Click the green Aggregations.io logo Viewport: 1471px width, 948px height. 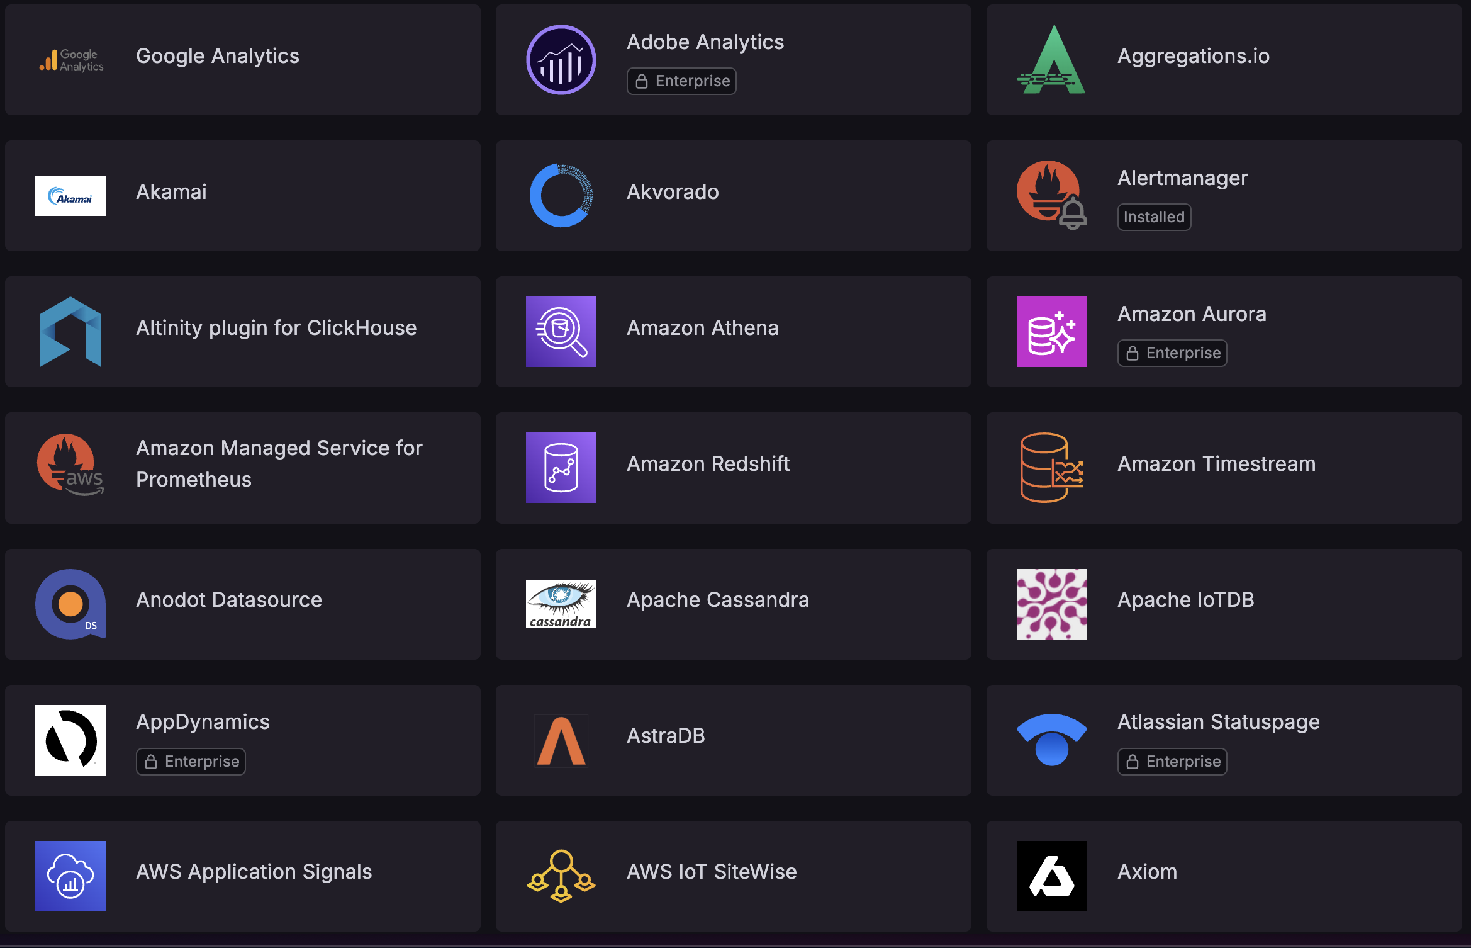tap(1052, 60)
